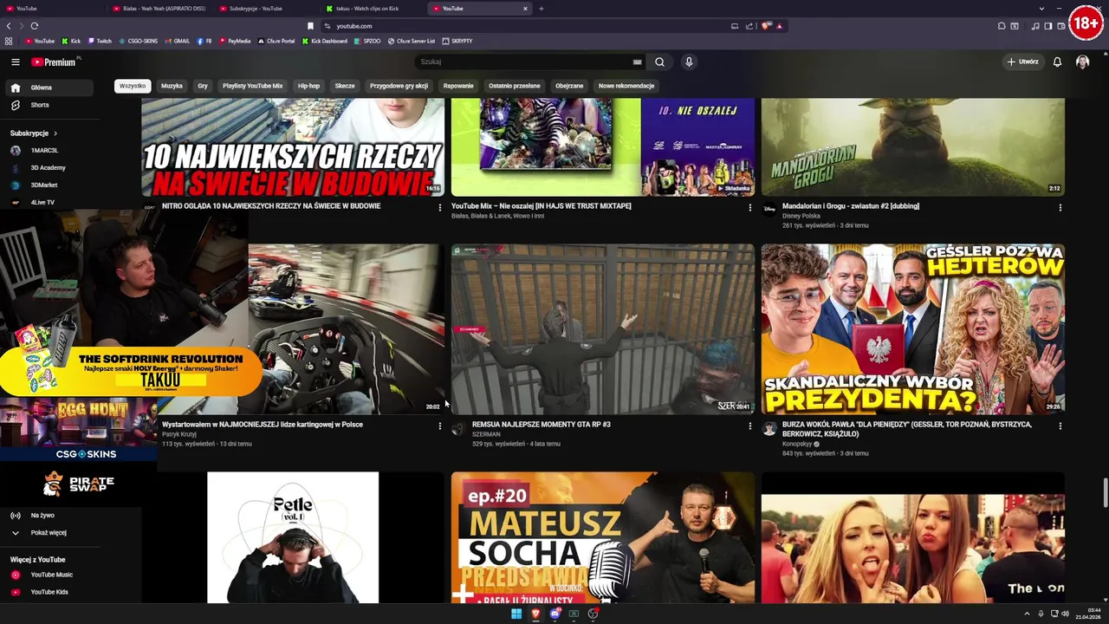The image size is (1109, 624).
Task: Open Discord from the taskbar
Action: tap(554, 614)
